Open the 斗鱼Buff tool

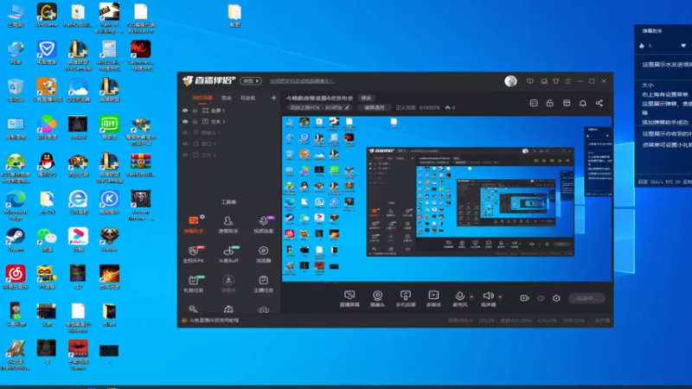tap(228, 254)
